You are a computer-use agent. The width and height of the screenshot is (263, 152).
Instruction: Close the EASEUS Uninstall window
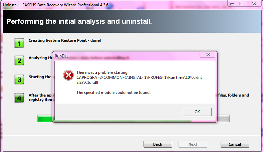click(254, 4)
